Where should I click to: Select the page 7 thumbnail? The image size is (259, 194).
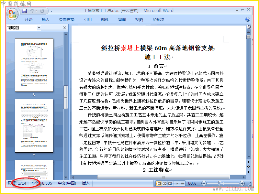34,126
